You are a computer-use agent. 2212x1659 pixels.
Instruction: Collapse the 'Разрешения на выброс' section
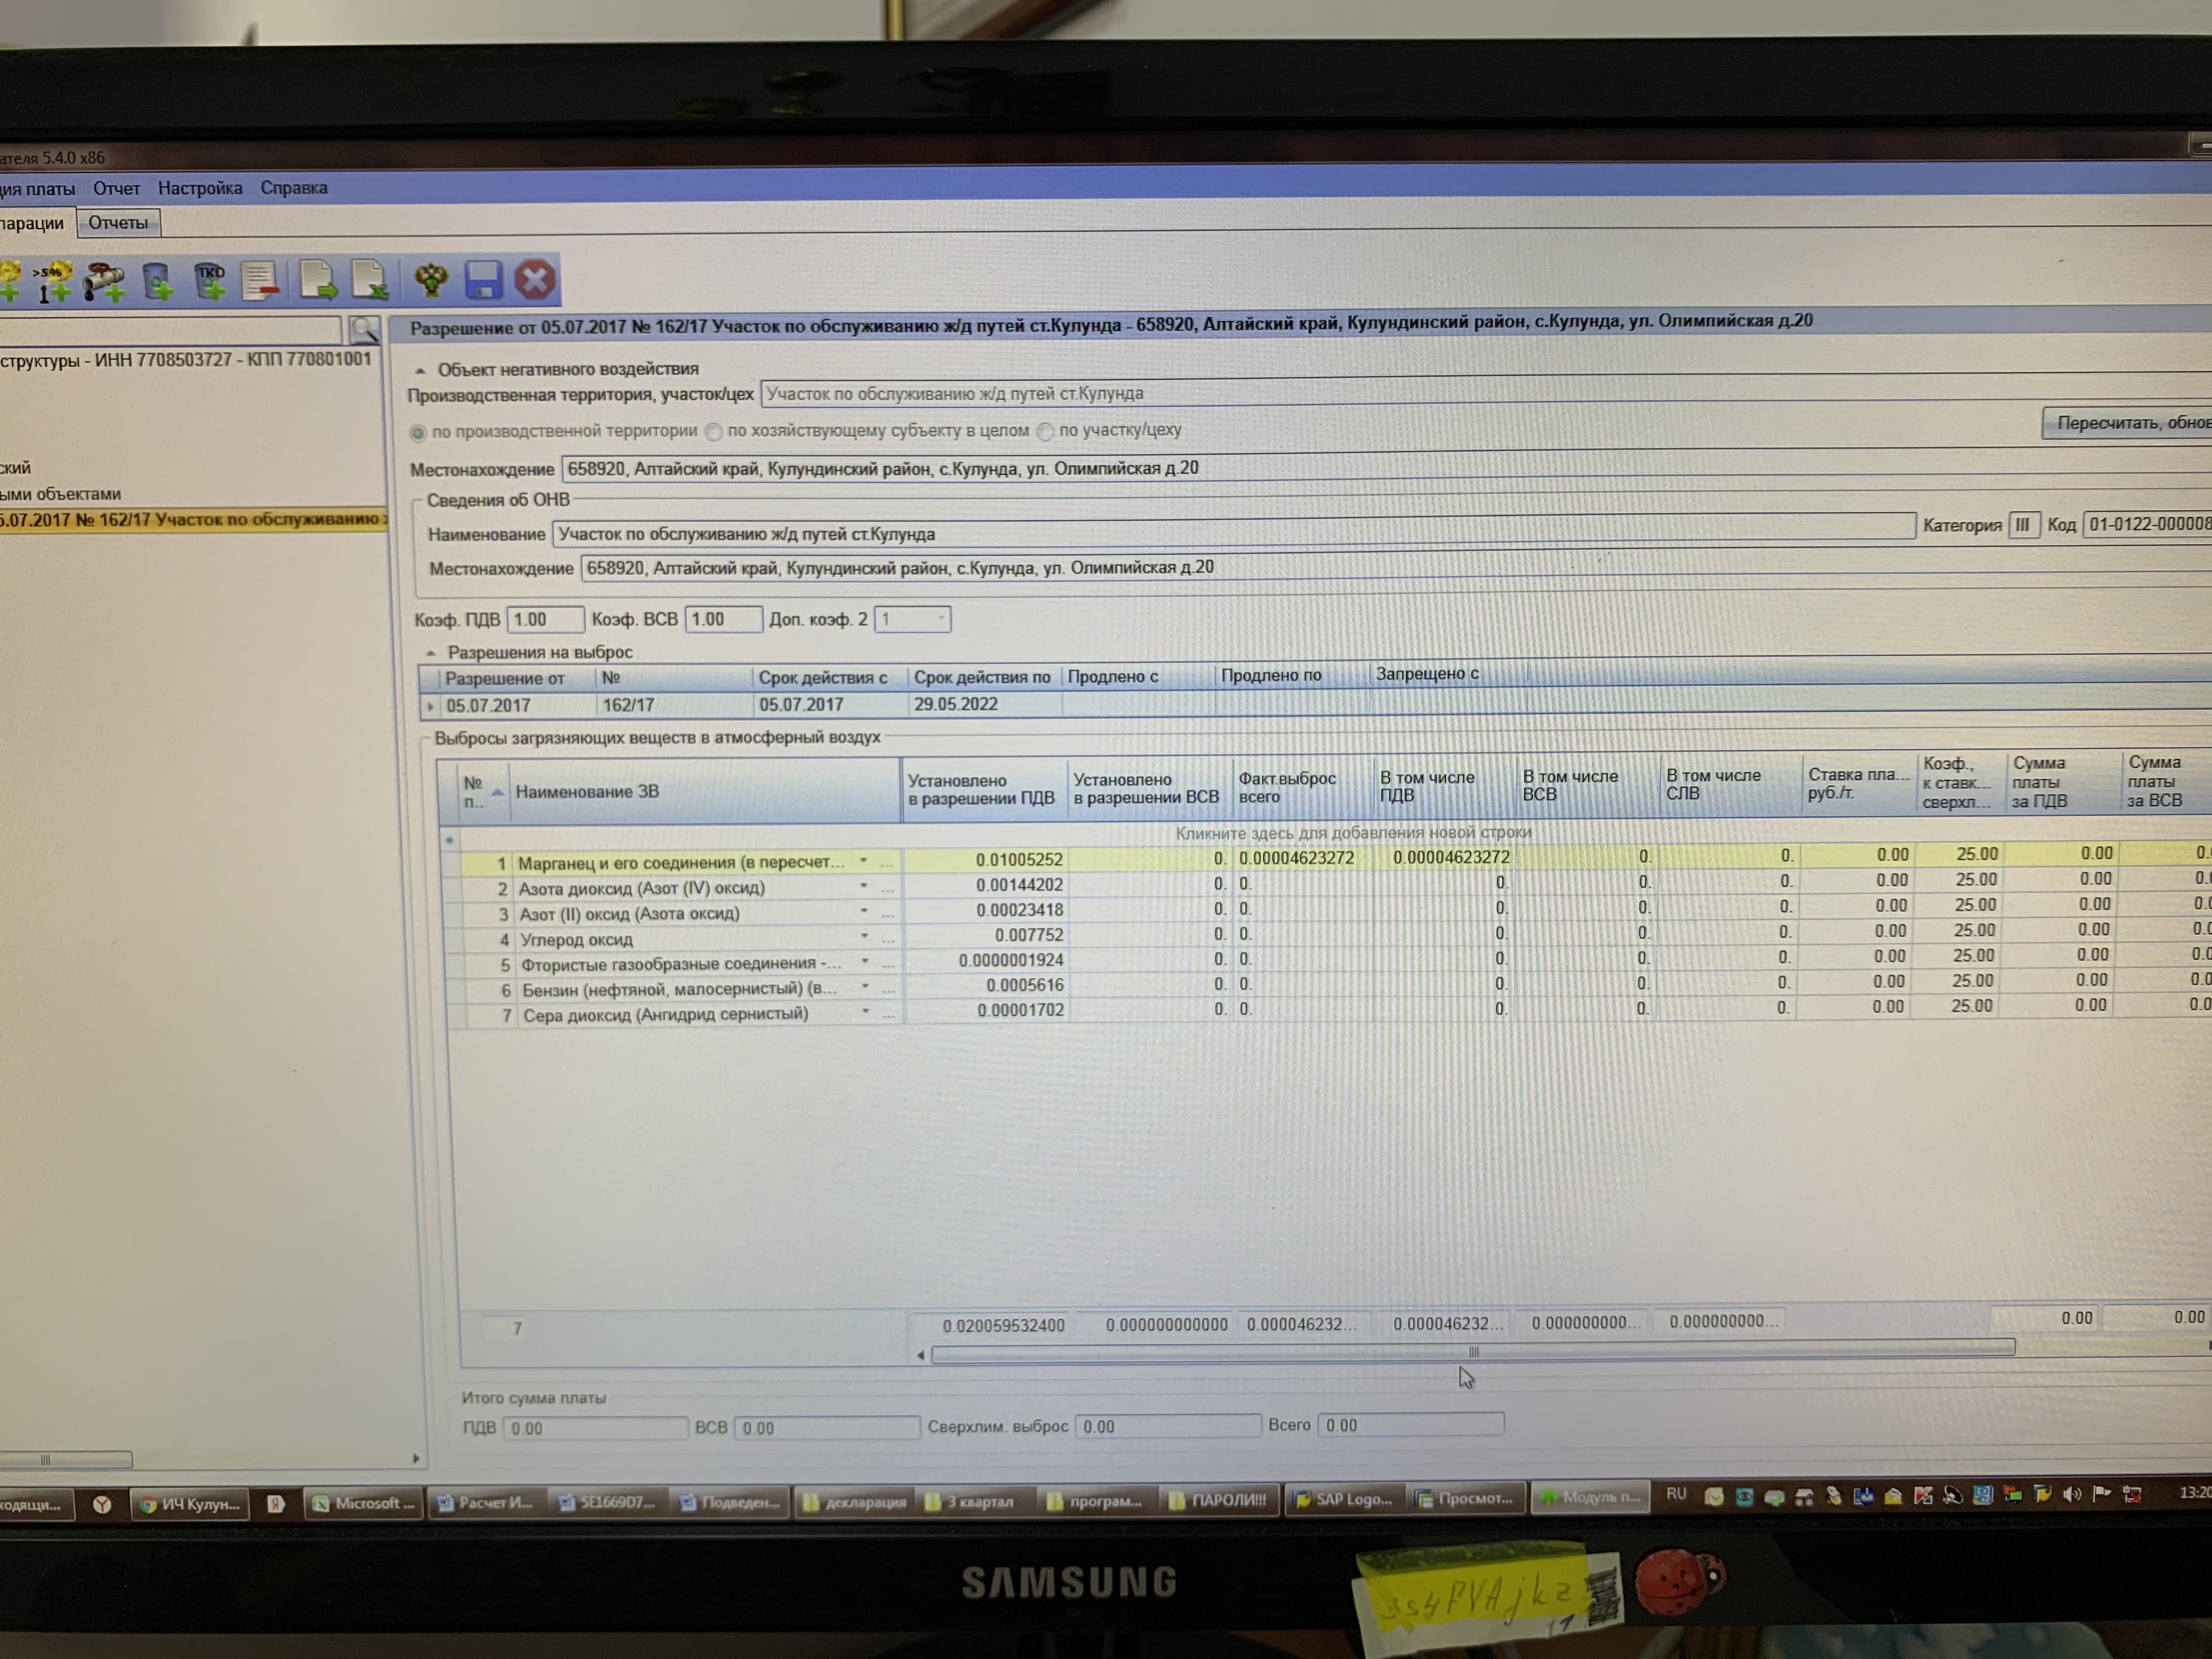[431, 653]
